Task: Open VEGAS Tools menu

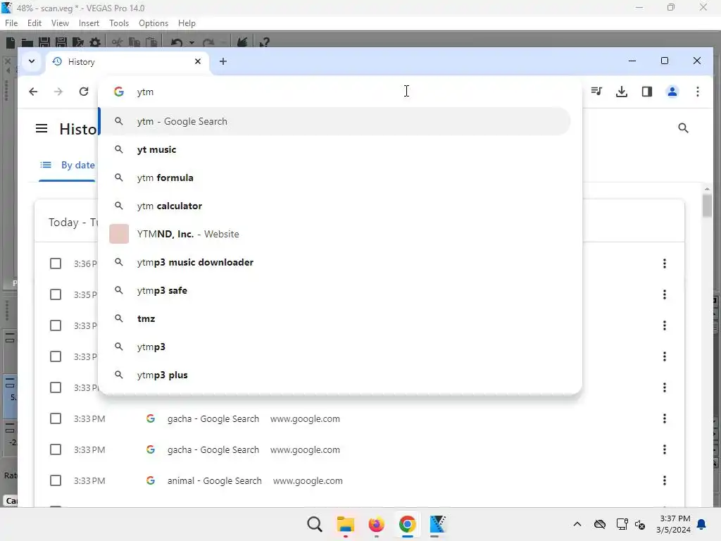Action: click(x=119, y=23)
